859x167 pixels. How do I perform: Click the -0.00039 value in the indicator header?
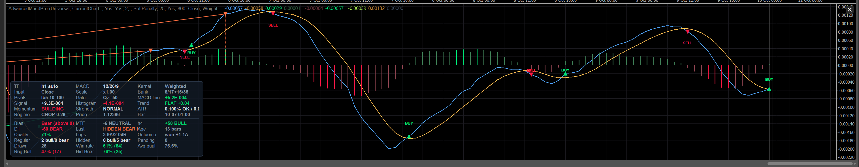(x=357, y=8)
